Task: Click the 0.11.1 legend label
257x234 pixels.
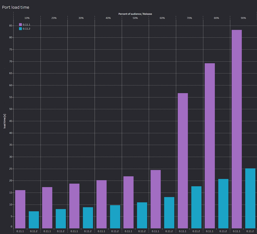Action: 26,25
